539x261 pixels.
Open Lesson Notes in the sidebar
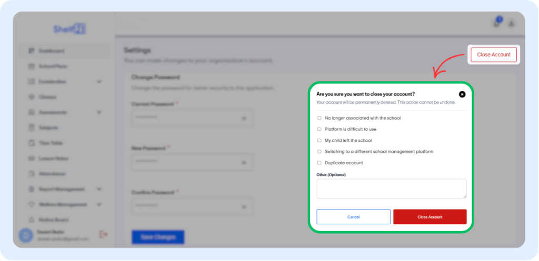point(53,159)
